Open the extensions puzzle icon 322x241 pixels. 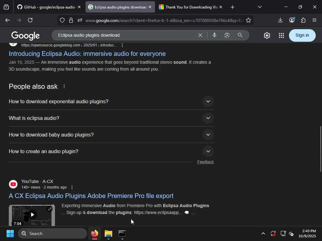point(303,20)
